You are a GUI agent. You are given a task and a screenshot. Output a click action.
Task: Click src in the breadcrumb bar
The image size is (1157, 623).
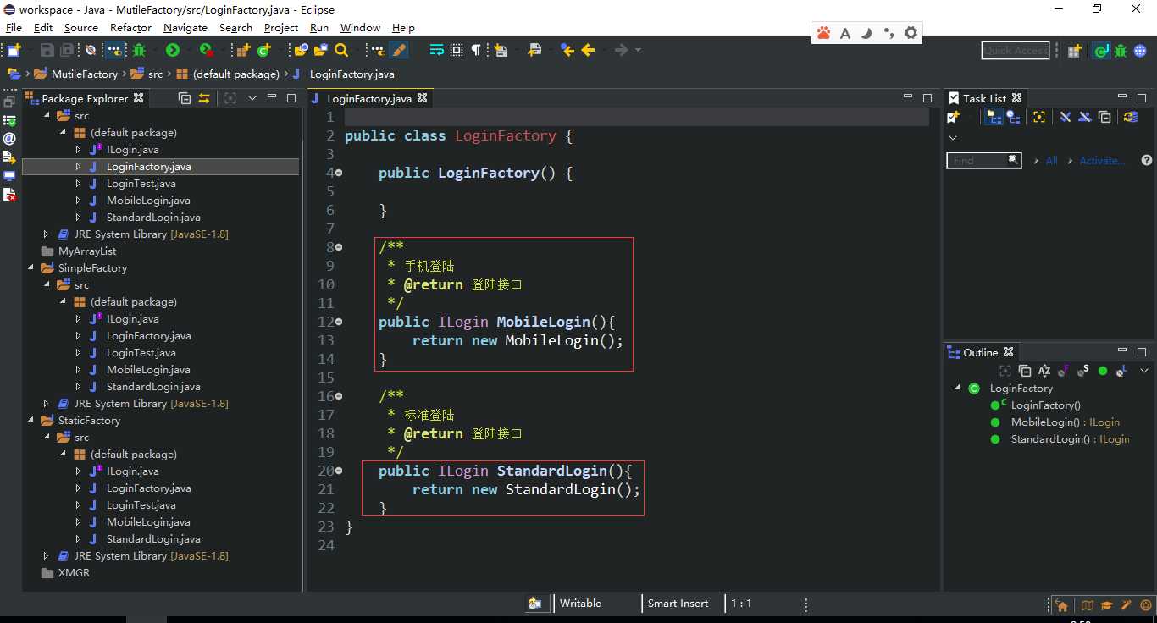155,74
